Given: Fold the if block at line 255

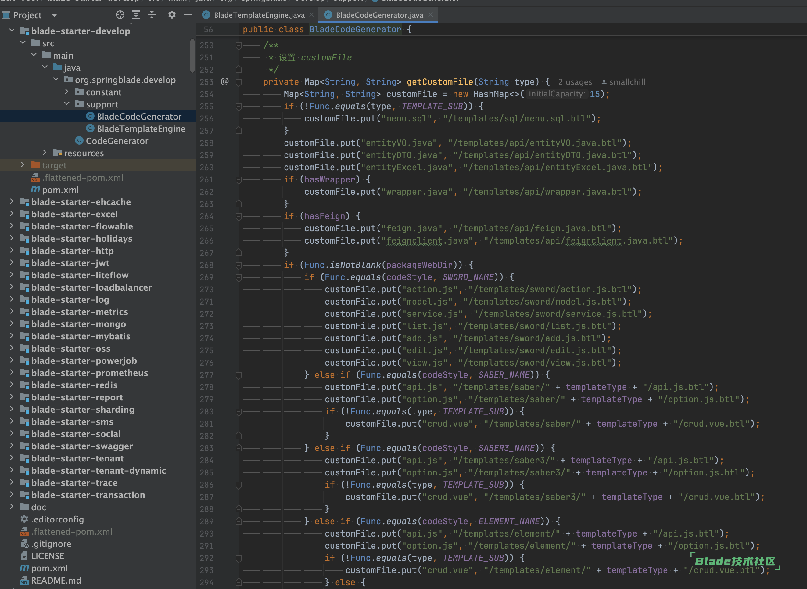Looking at the screenshot, I should coord(239,106).
